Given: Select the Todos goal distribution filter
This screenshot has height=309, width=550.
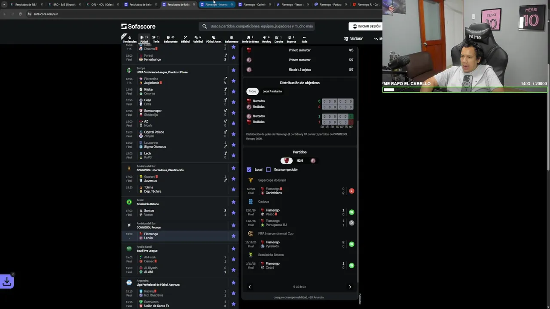Looking at the screenshot, I should click(252, 91).
